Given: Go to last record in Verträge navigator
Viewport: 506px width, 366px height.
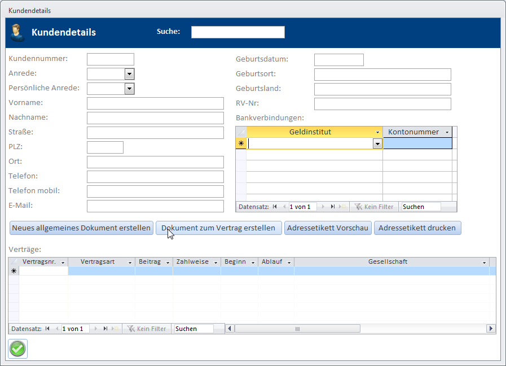Looking at the screenshot, I should click(x=105, y=329).
